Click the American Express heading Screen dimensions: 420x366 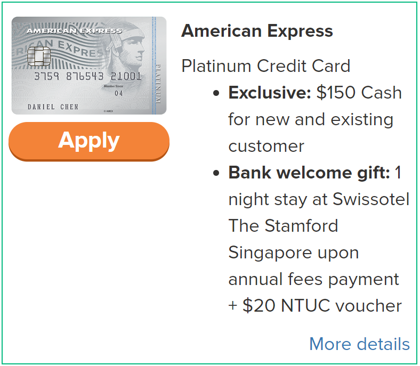(x=257, y=31)
